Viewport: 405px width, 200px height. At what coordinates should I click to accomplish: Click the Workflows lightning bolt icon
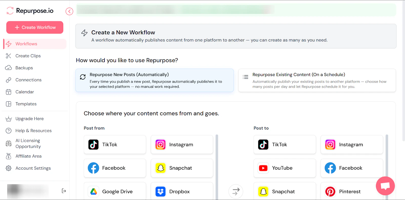point(9,44)
